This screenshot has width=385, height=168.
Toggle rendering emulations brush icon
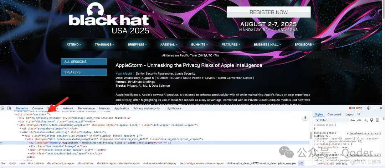(x=371, y=120)
